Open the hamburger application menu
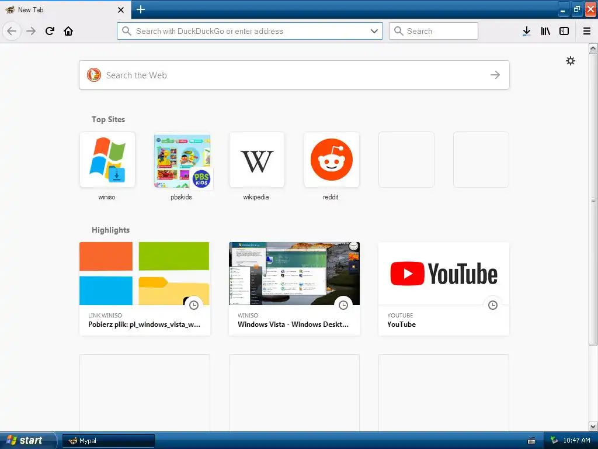 tap(587, 31)
